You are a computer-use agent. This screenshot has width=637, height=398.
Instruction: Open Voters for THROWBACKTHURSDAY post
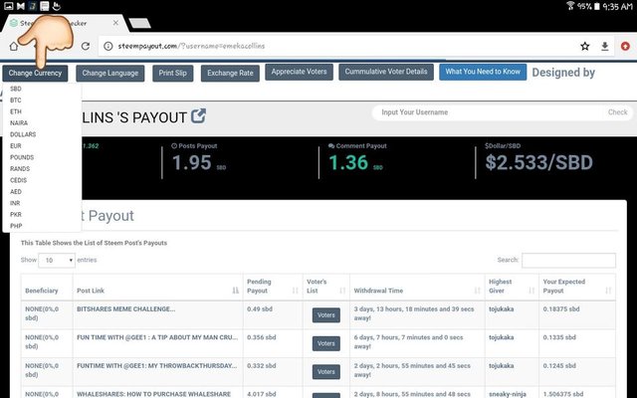tap(326, 372)
